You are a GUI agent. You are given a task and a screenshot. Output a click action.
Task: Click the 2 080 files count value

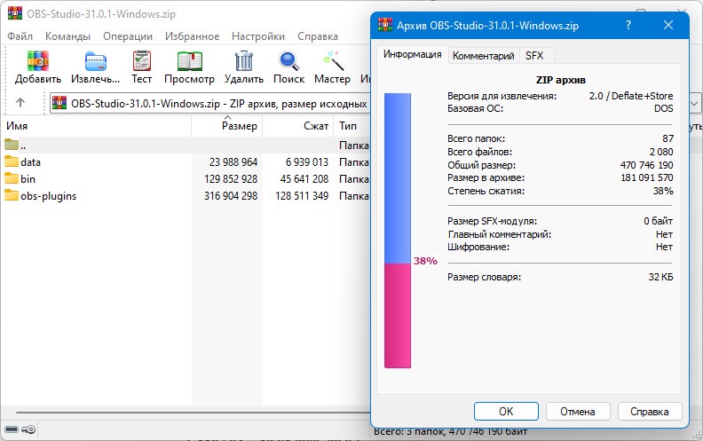pos(661,152)
